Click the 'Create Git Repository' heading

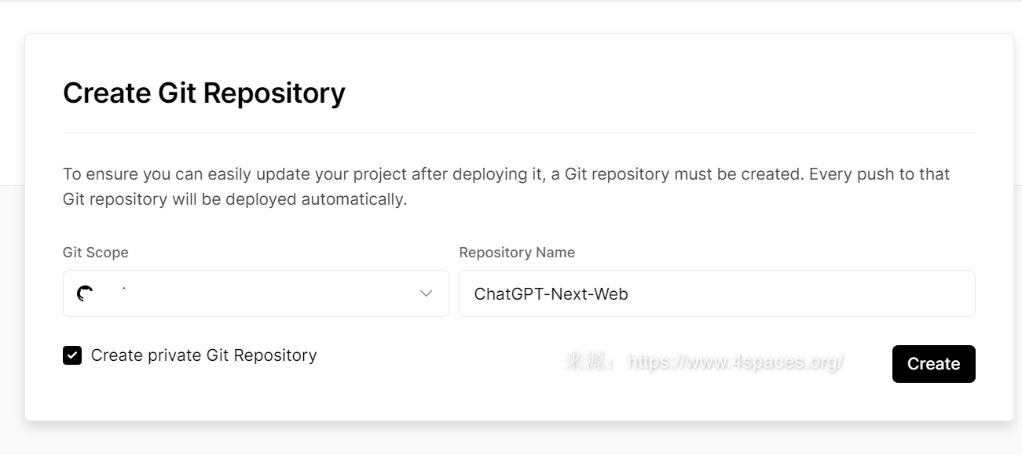(204, 93)
